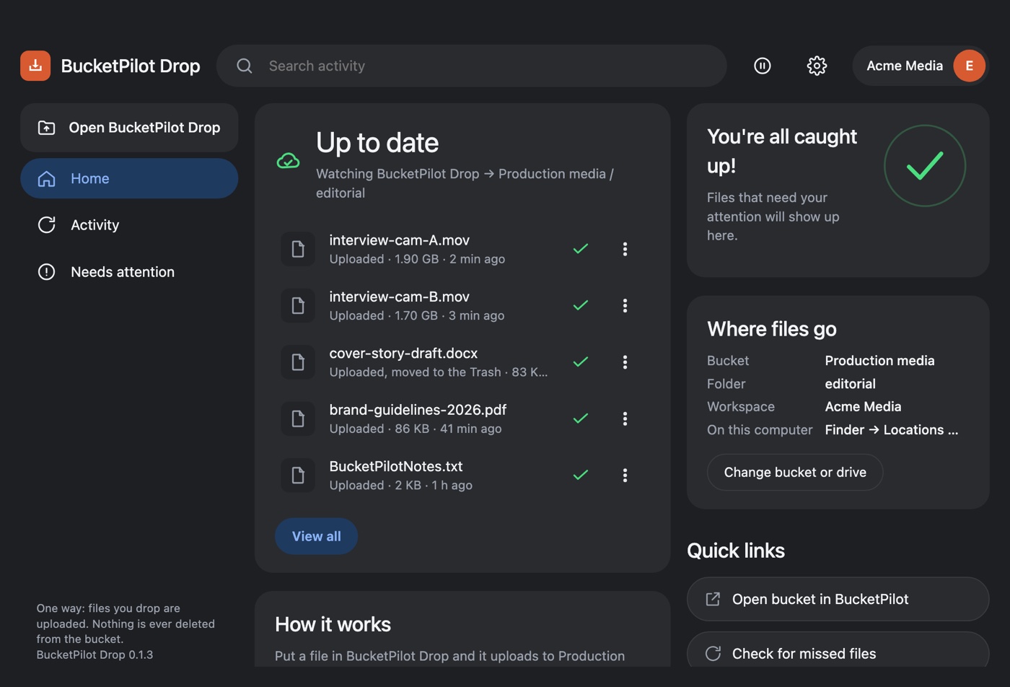Pause syncing with the pause icon
Screen dimensions: 1010x687
click(762, 66)
